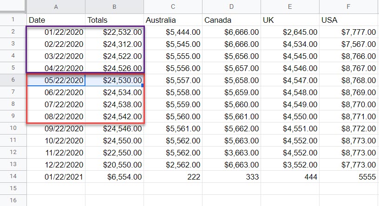379x206 pixels.
Task: Click row 14 header number
Action: point(13,177)
